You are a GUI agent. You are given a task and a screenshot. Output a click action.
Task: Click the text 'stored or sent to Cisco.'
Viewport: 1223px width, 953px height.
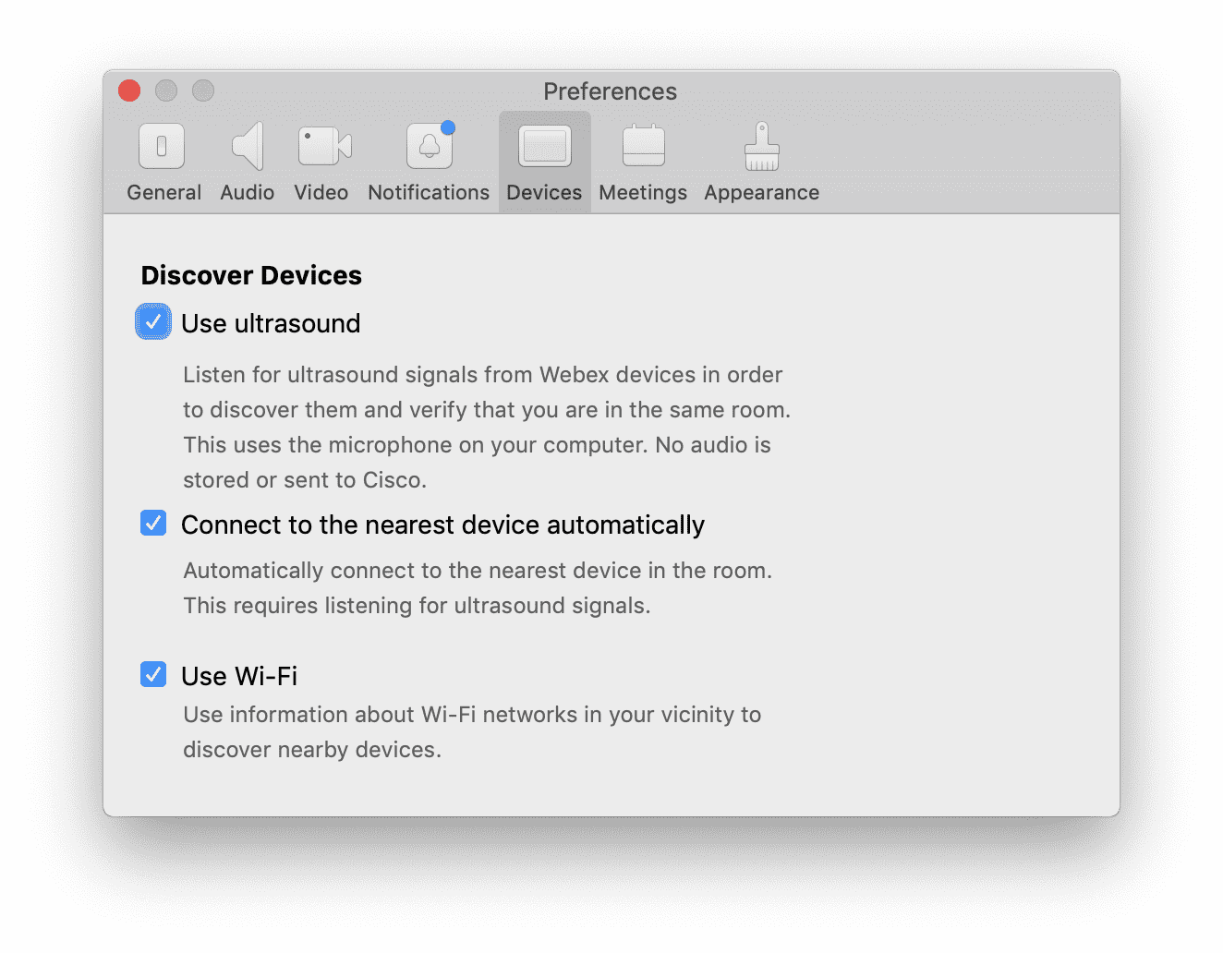click(x=305, y=480)
